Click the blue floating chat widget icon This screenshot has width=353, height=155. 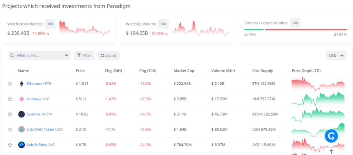(x=331, y=136)
